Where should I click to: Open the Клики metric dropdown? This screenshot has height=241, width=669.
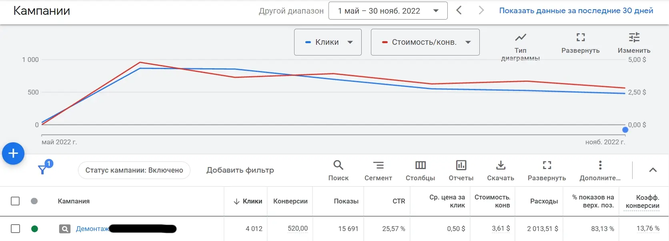click(328, 42)
